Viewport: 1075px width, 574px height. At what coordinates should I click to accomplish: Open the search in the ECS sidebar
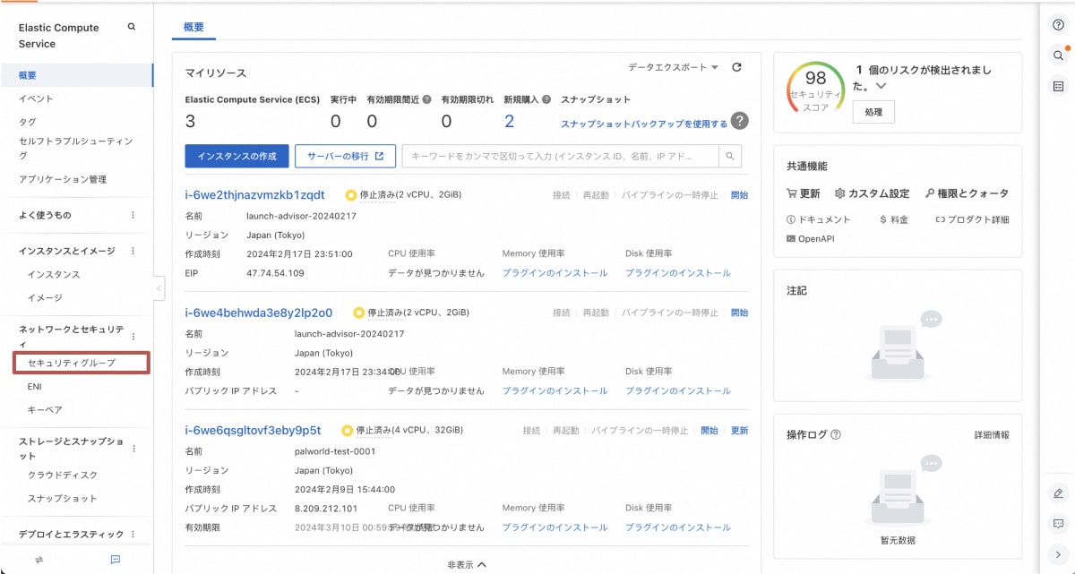[x=132, y=28]
